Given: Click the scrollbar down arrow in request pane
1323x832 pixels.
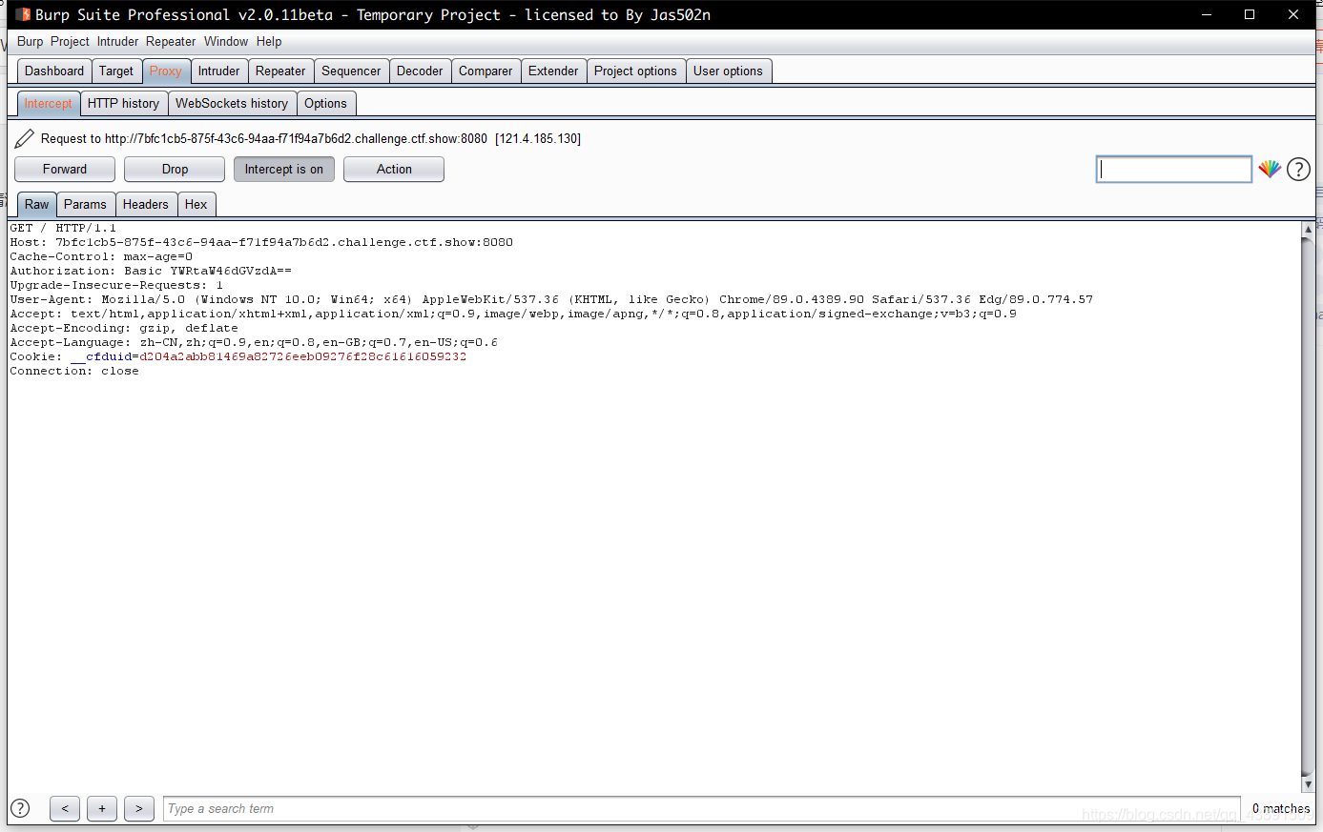Looking at the screenshot, I should pyautogui.click(x=1308, y=783).
